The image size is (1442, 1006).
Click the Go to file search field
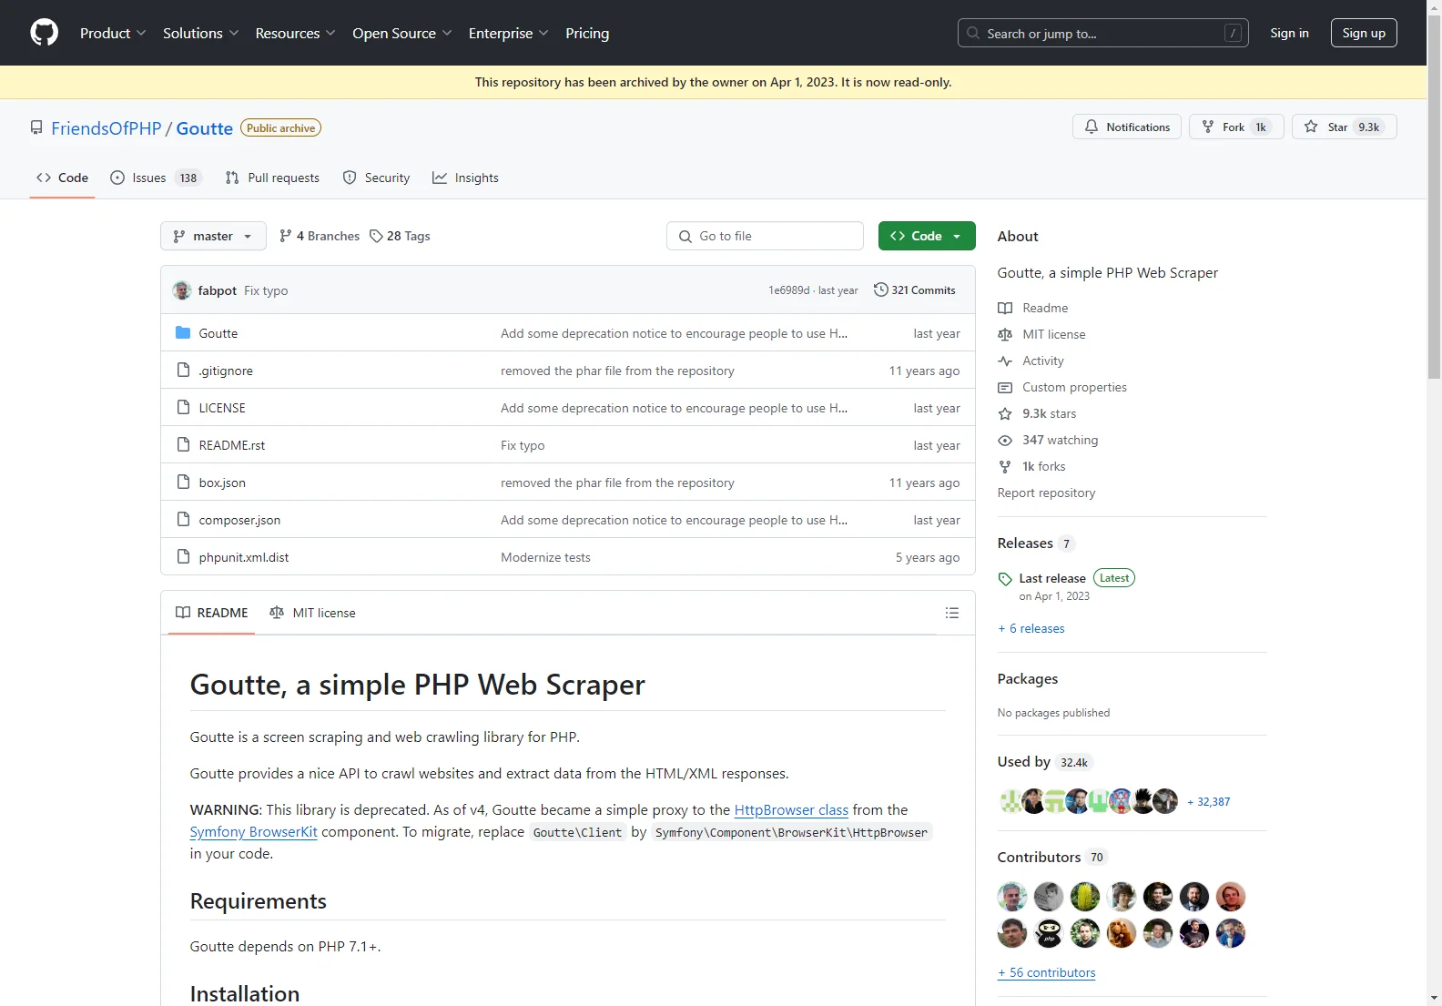pos(765,236)
